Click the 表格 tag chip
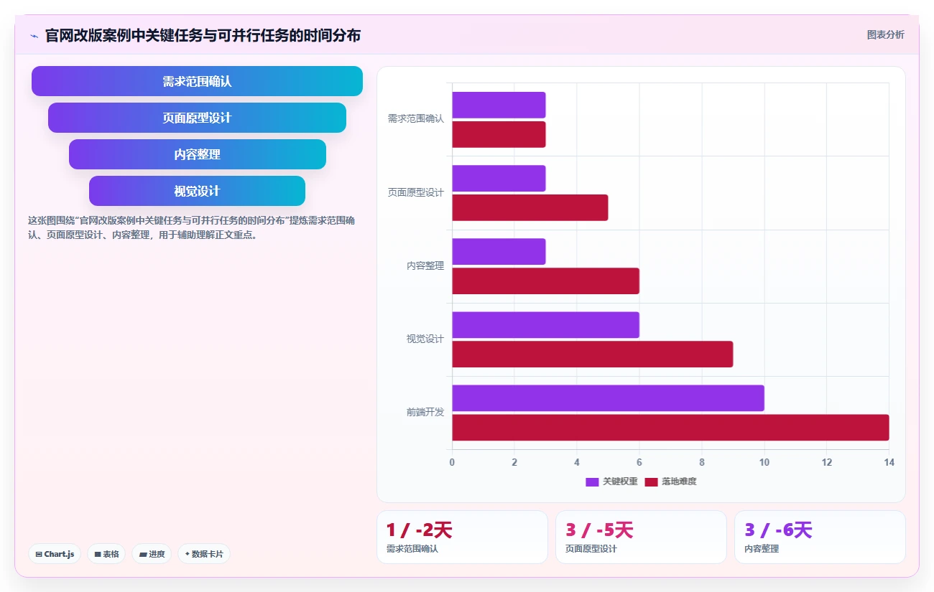This screenshot has height=592, width=934. click(106, 554)
